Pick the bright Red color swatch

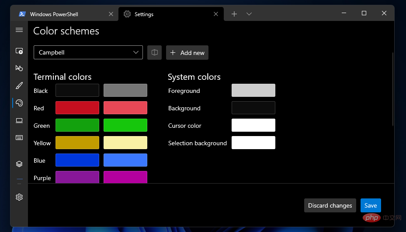(125, 108)
